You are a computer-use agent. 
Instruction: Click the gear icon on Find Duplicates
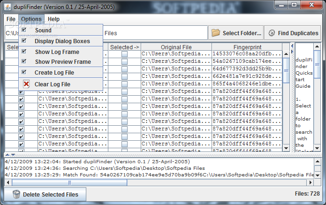(272, 33)
